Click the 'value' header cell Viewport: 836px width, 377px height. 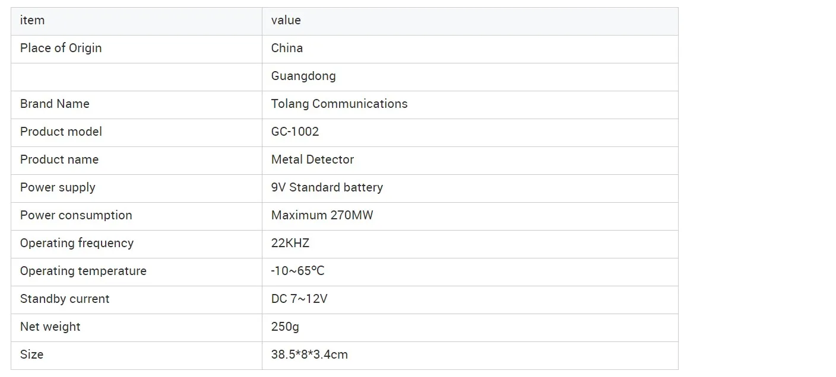point(286,21)
